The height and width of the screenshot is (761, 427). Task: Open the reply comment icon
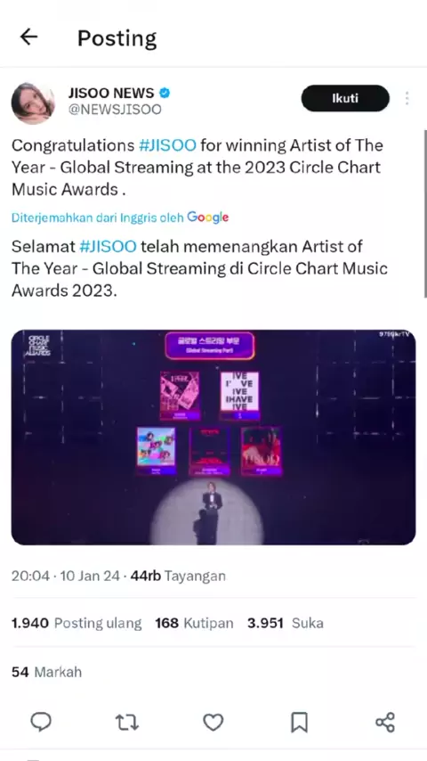click(x=41, y=722)
